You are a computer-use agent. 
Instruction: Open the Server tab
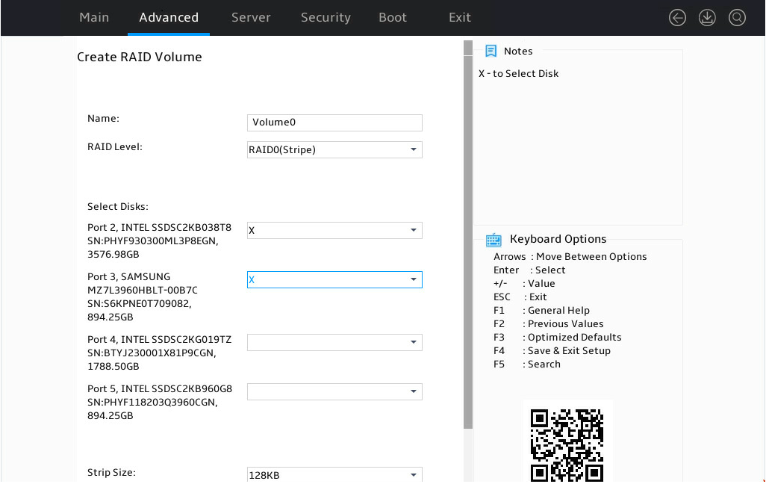251,18
